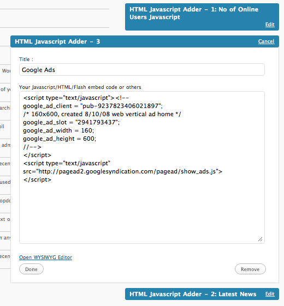Click the Javascript/HTML/Flash embed code label

[x=80, y=87]
